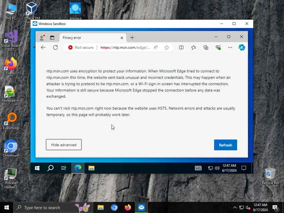Select the Firefox desktop shortcut
Screen dimensions: 284x213
tap(11, 66)
